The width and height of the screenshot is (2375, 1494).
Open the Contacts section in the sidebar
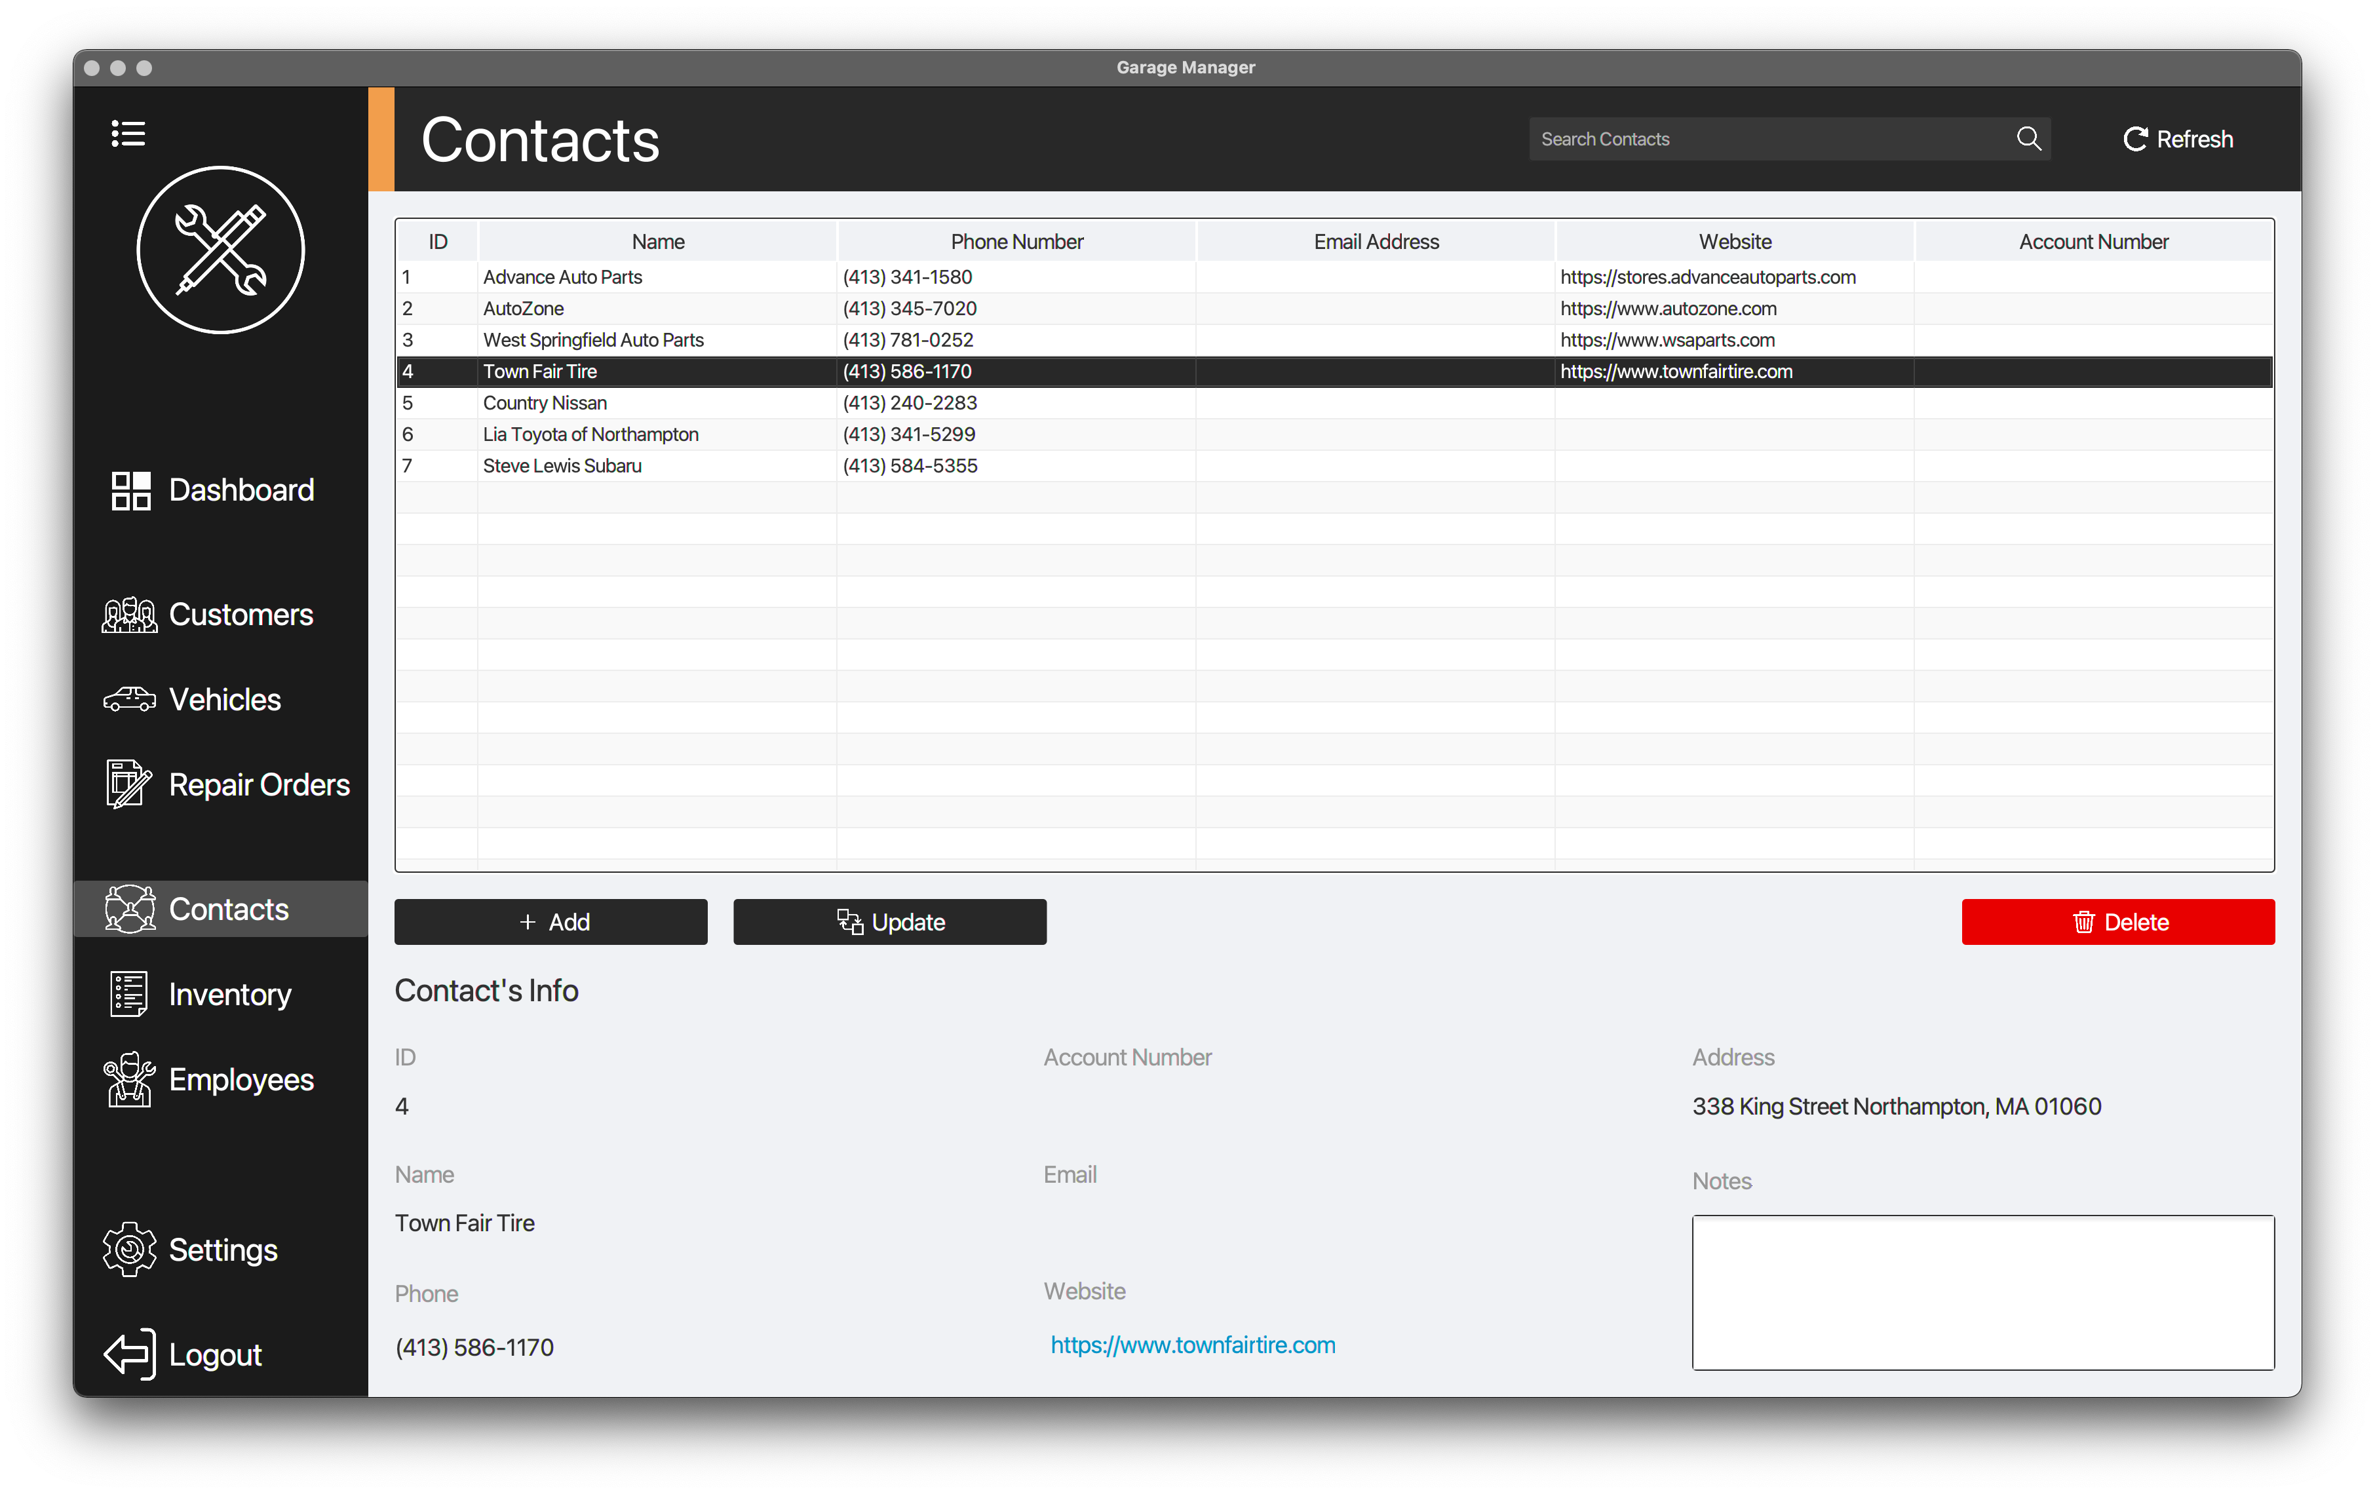(228, 910)
